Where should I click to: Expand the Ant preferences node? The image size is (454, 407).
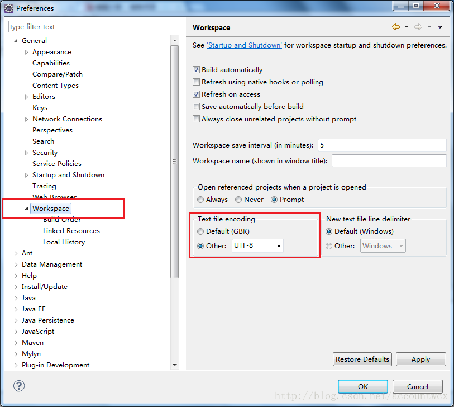point(16,253)
